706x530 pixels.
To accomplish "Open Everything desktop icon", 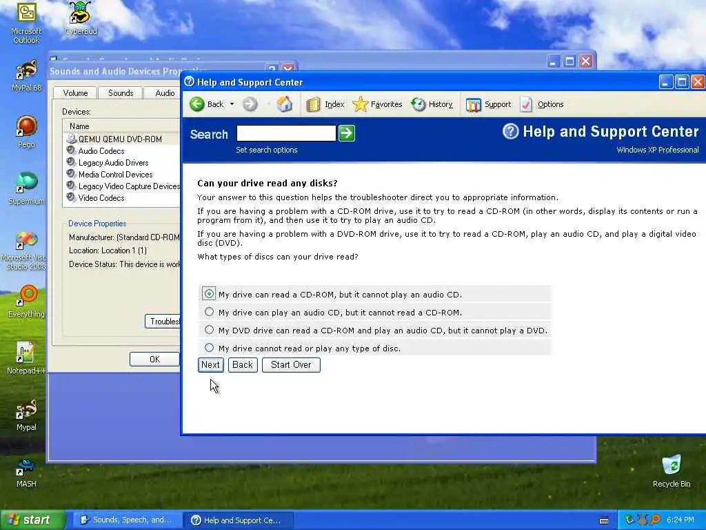I will pos(26,301).
